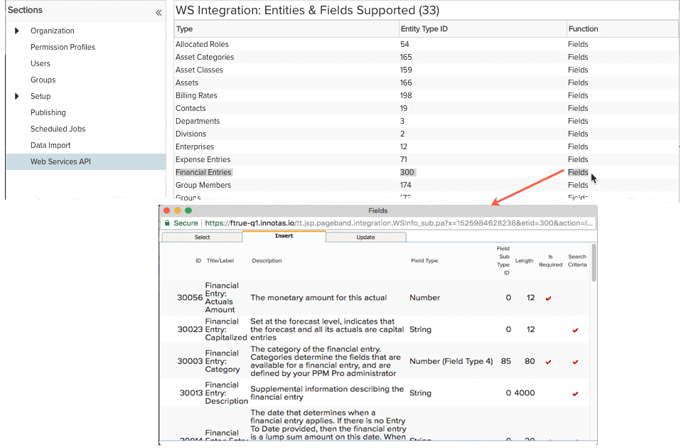Open Fields link for Enterprises
681x448 pixels.
pos(578,147)
